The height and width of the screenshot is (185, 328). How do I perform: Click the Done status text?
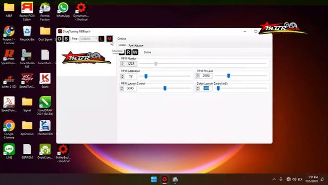[148, 52]
